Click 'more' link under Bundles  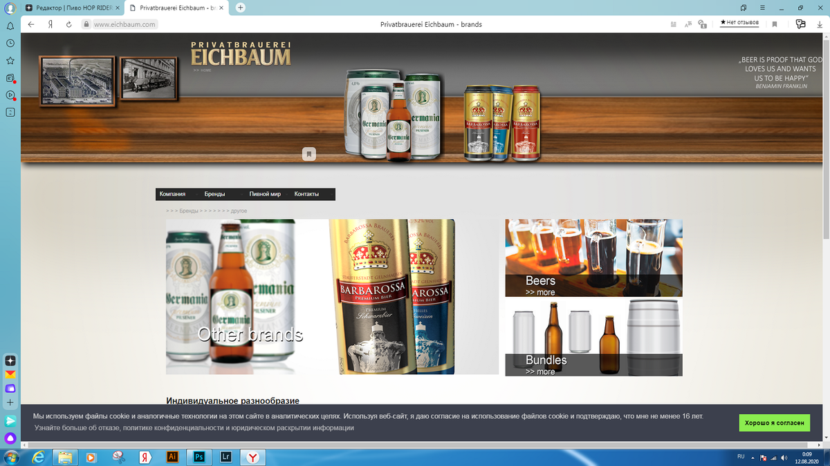[x=540, y=371]
